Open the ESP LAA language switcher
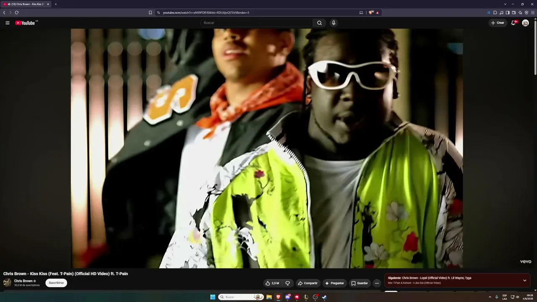 tap(505, 297)
